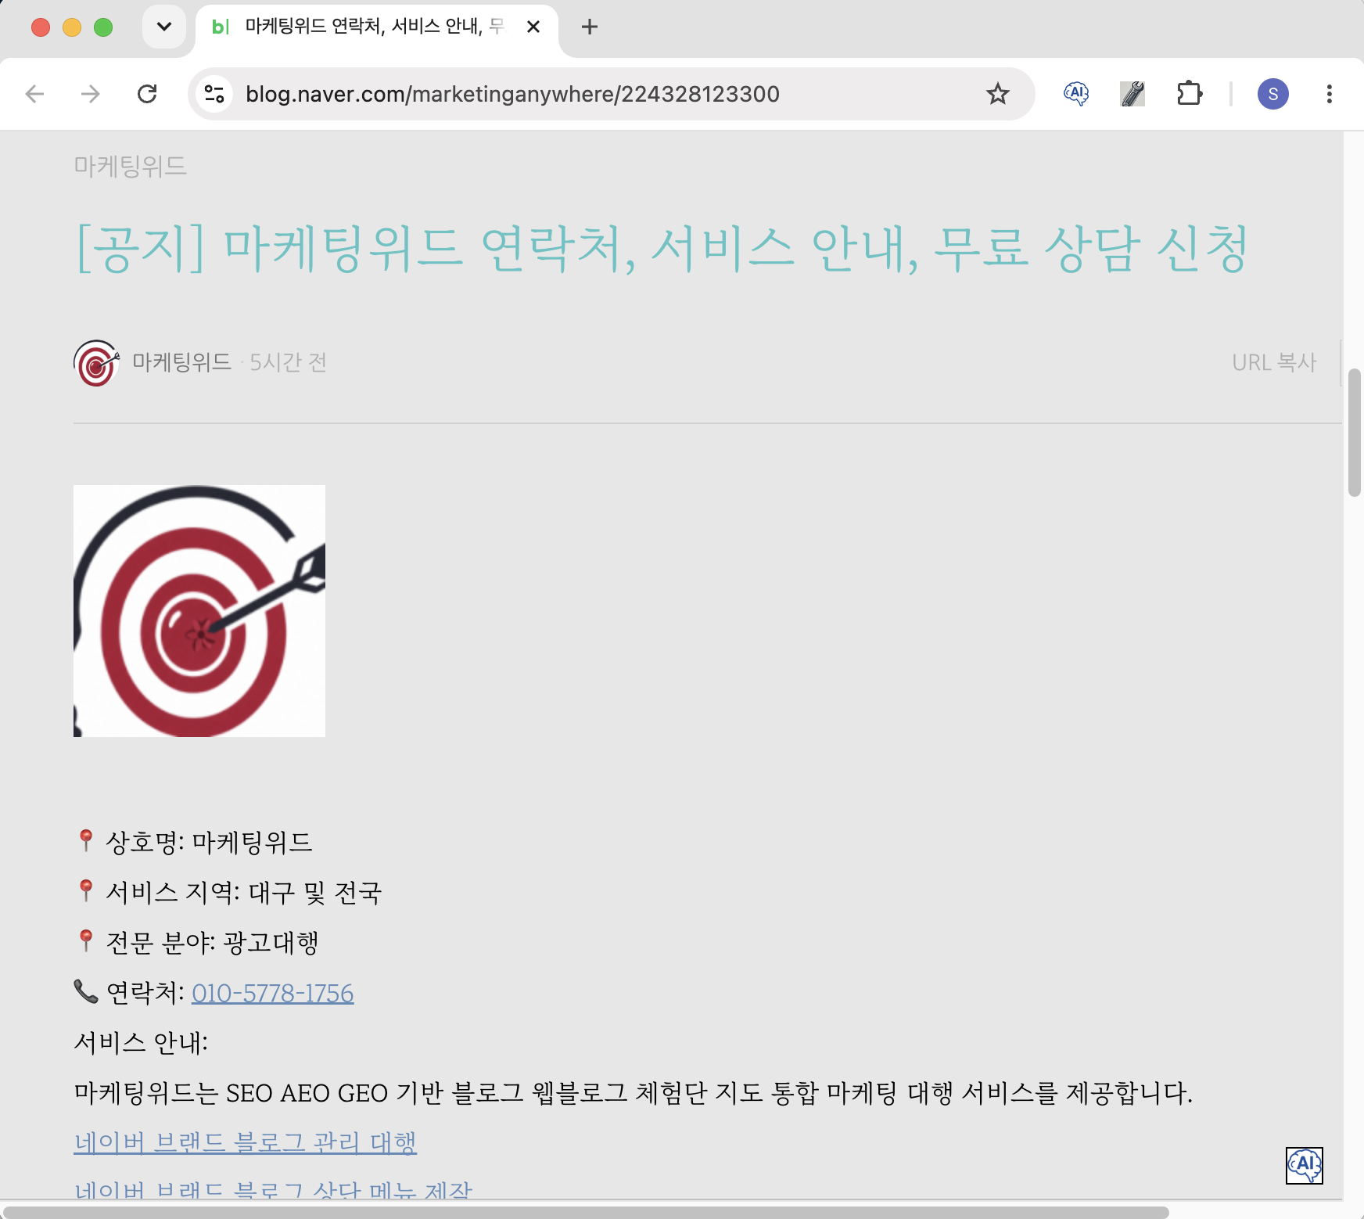Click the red pin icon beside 상호명
The width and height of the screenshot is (1364, 1219).
87,841
